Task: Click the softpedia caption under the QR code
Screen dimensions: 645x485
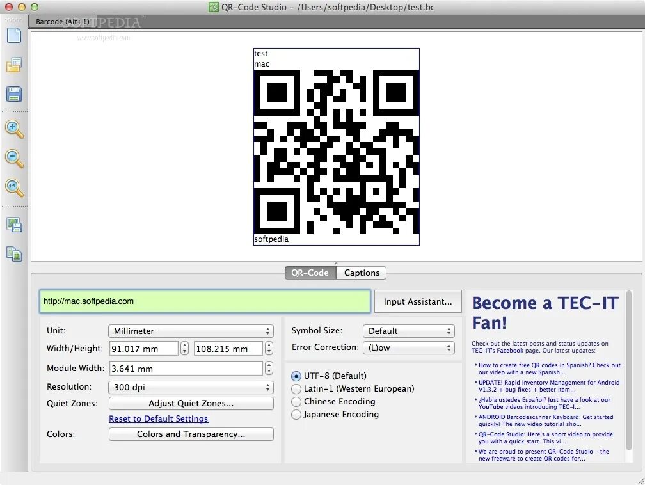Action: pyautogui.click(x=271, y=239)
